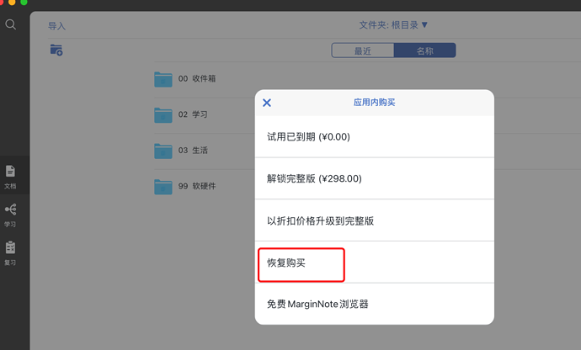Open the 学习 study mindmap sidebar section
The height and width of the screenshot is (350, 581).
point(10,215)
